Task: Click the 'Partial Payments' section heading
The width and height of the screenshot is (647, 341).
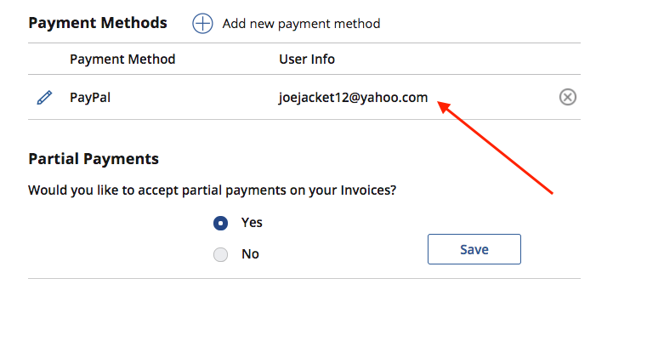Action: 94,159
